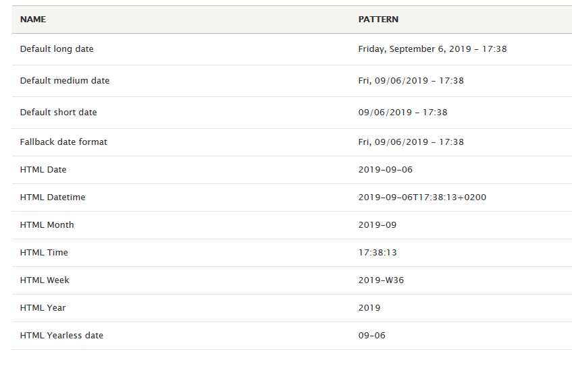Click the 2019-09-06 pattern value
The height and width of the screenshot is (366, 572).
coord(385,170)
